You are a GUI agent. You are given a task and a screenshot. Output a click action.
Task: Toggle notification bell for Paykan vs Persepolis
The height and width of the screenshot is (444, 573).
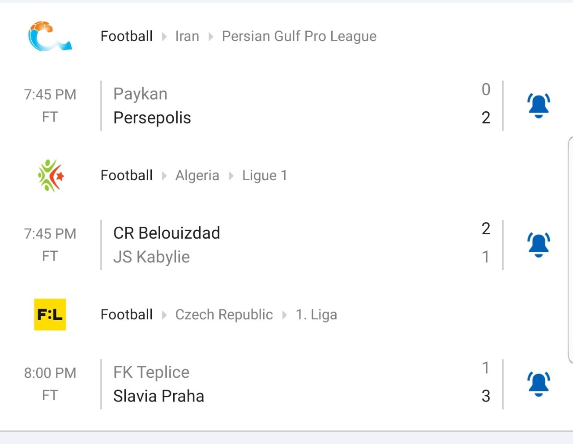point(539,106)
